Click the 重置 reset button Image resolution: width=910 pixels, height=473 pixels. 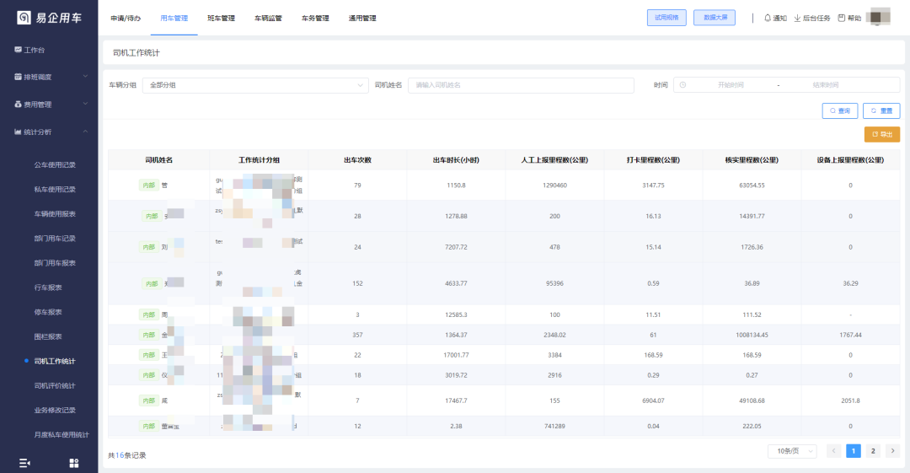click(x=881, y=110)
